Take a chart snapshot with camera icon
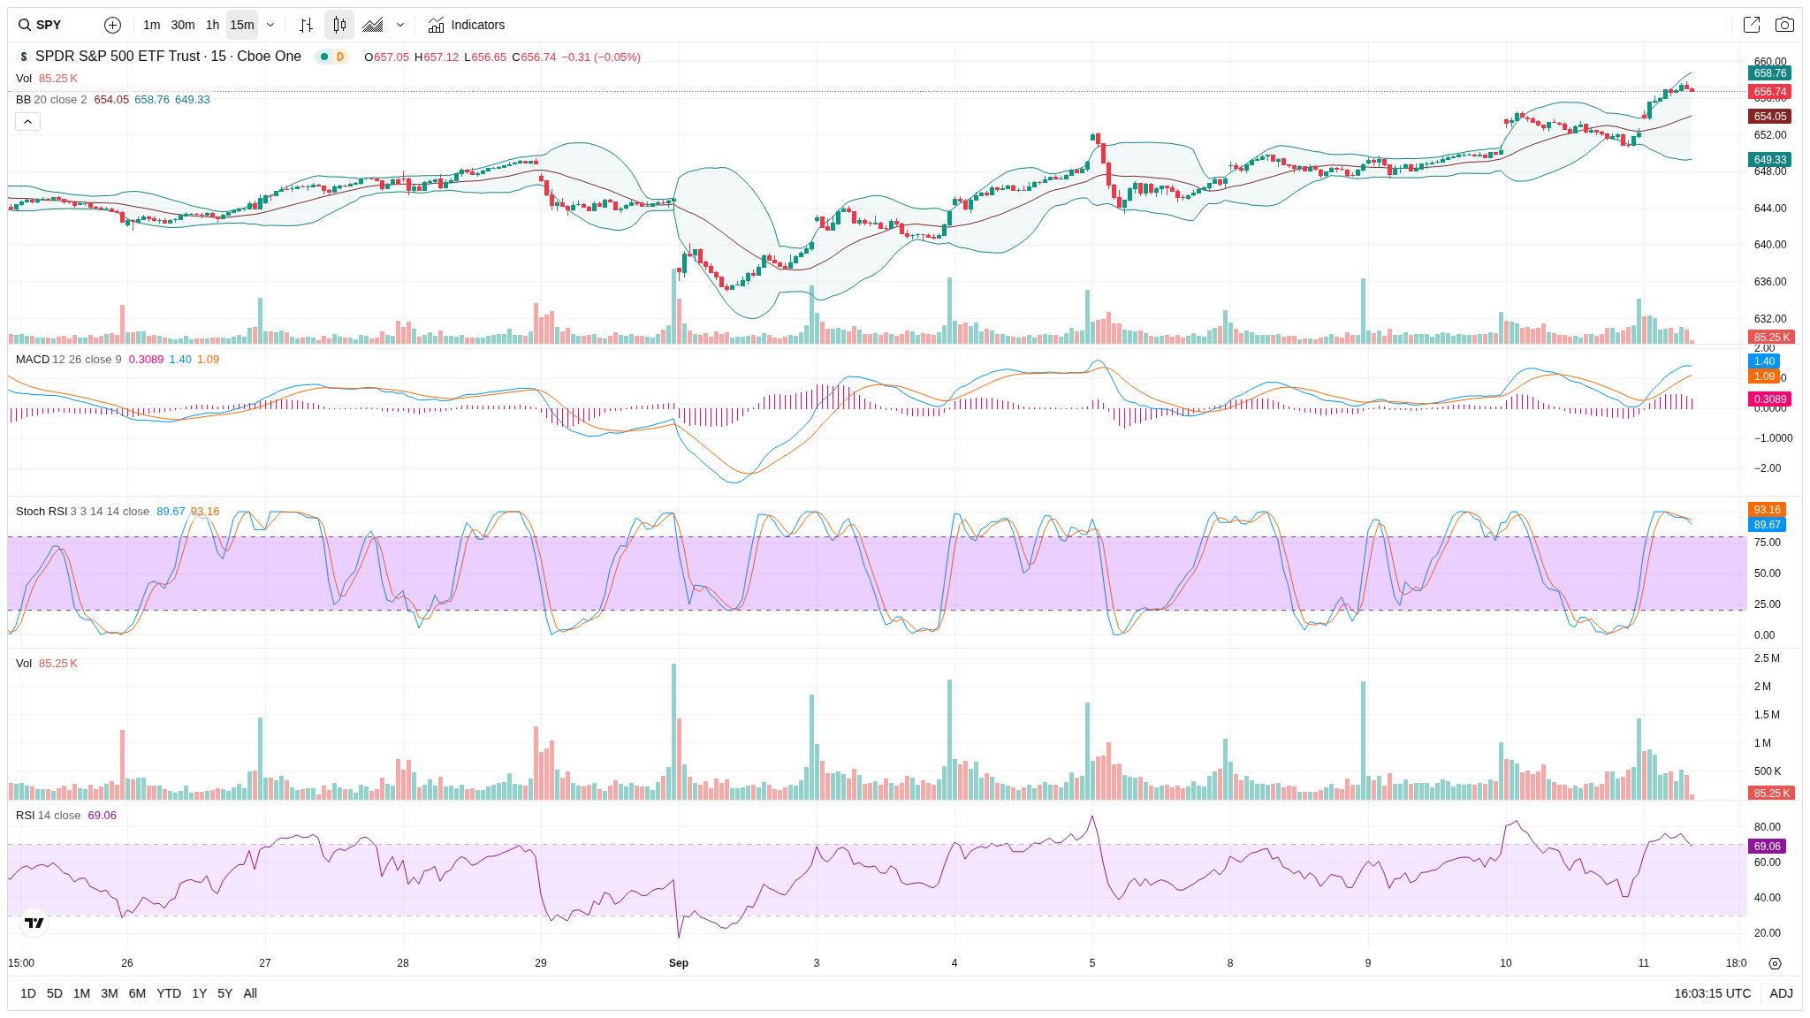 click(1784, 25)
